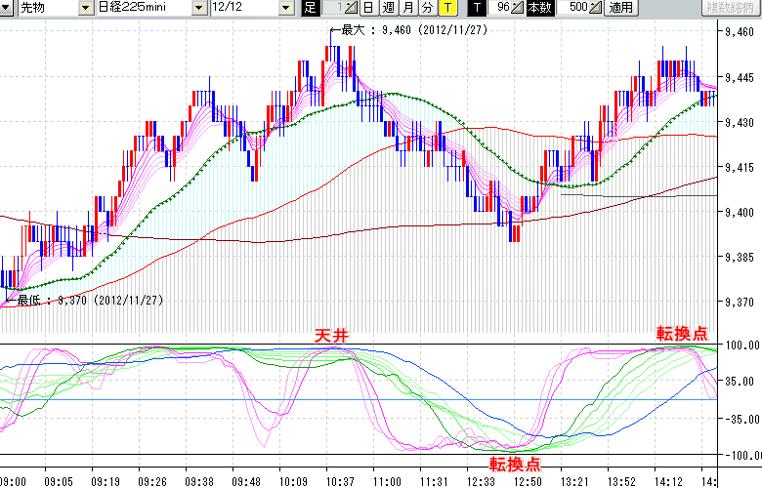Click the tick count field showing 96
This screenshot has height=488, width=762.
click(500, 8)
